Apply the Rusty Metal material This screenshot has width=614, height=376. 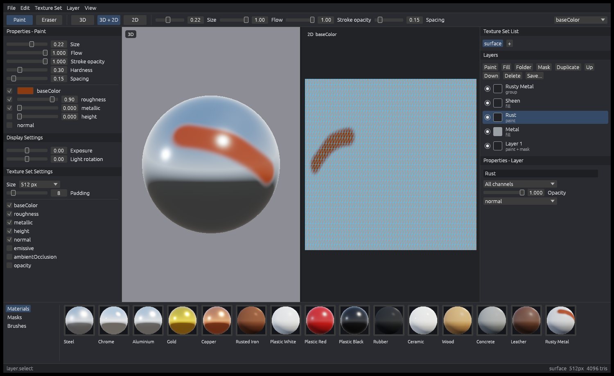[561, 320]
